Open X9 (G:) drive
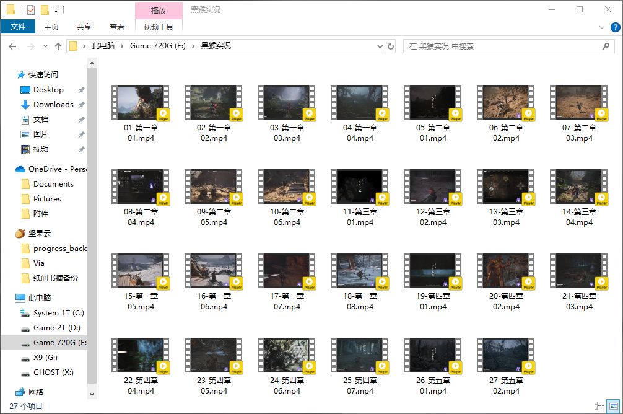Image resolution: width=623 pixels, height=414 pixels. tap(45, 358)
